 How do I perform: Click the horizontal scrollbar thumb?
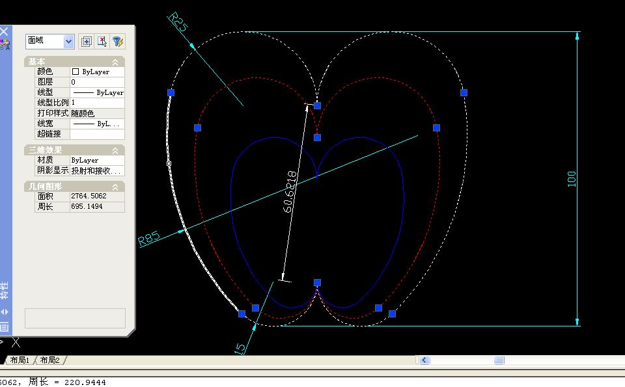[x=499, y=360]
